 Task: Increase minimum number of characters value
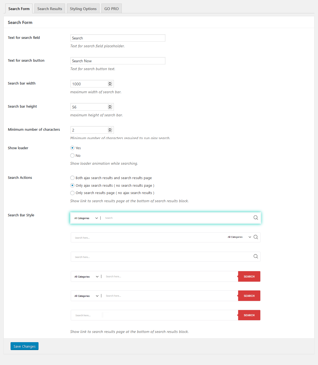click(110, 129)
